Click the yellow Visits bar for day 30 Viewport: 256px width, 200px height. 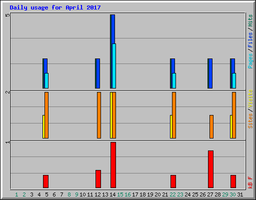(231, 126)
